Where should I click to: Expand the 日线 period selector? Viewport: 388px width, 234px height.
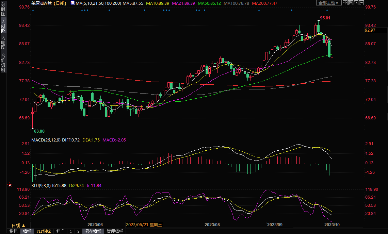(18, 225)
